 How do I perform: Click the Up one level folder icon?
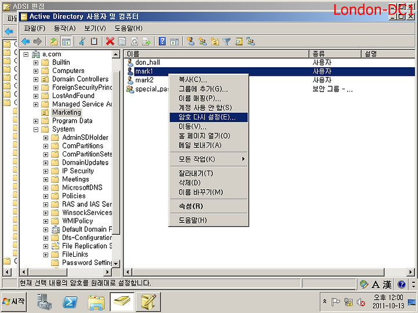[54, 41]
